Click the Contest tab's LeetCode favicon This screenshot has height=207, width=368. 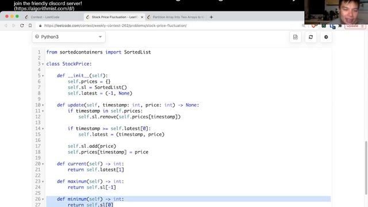pos(26,17)
